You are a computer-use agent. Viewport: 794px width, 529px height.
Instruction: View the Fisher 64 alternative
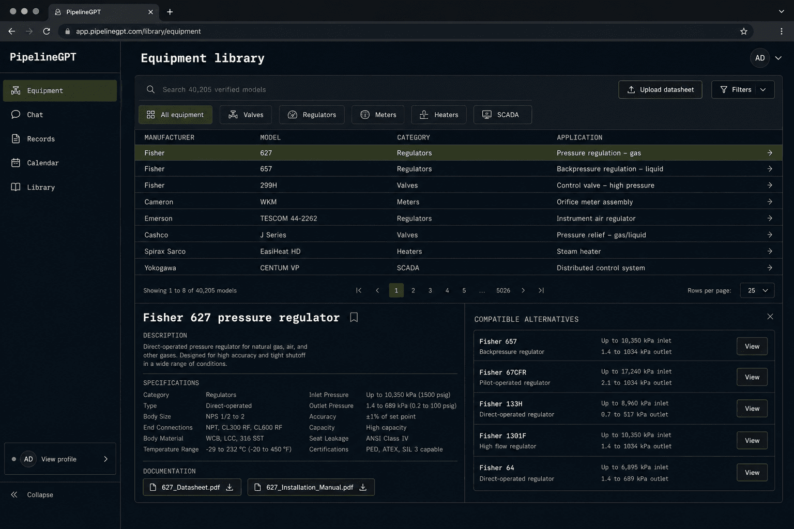pos(752,473)
